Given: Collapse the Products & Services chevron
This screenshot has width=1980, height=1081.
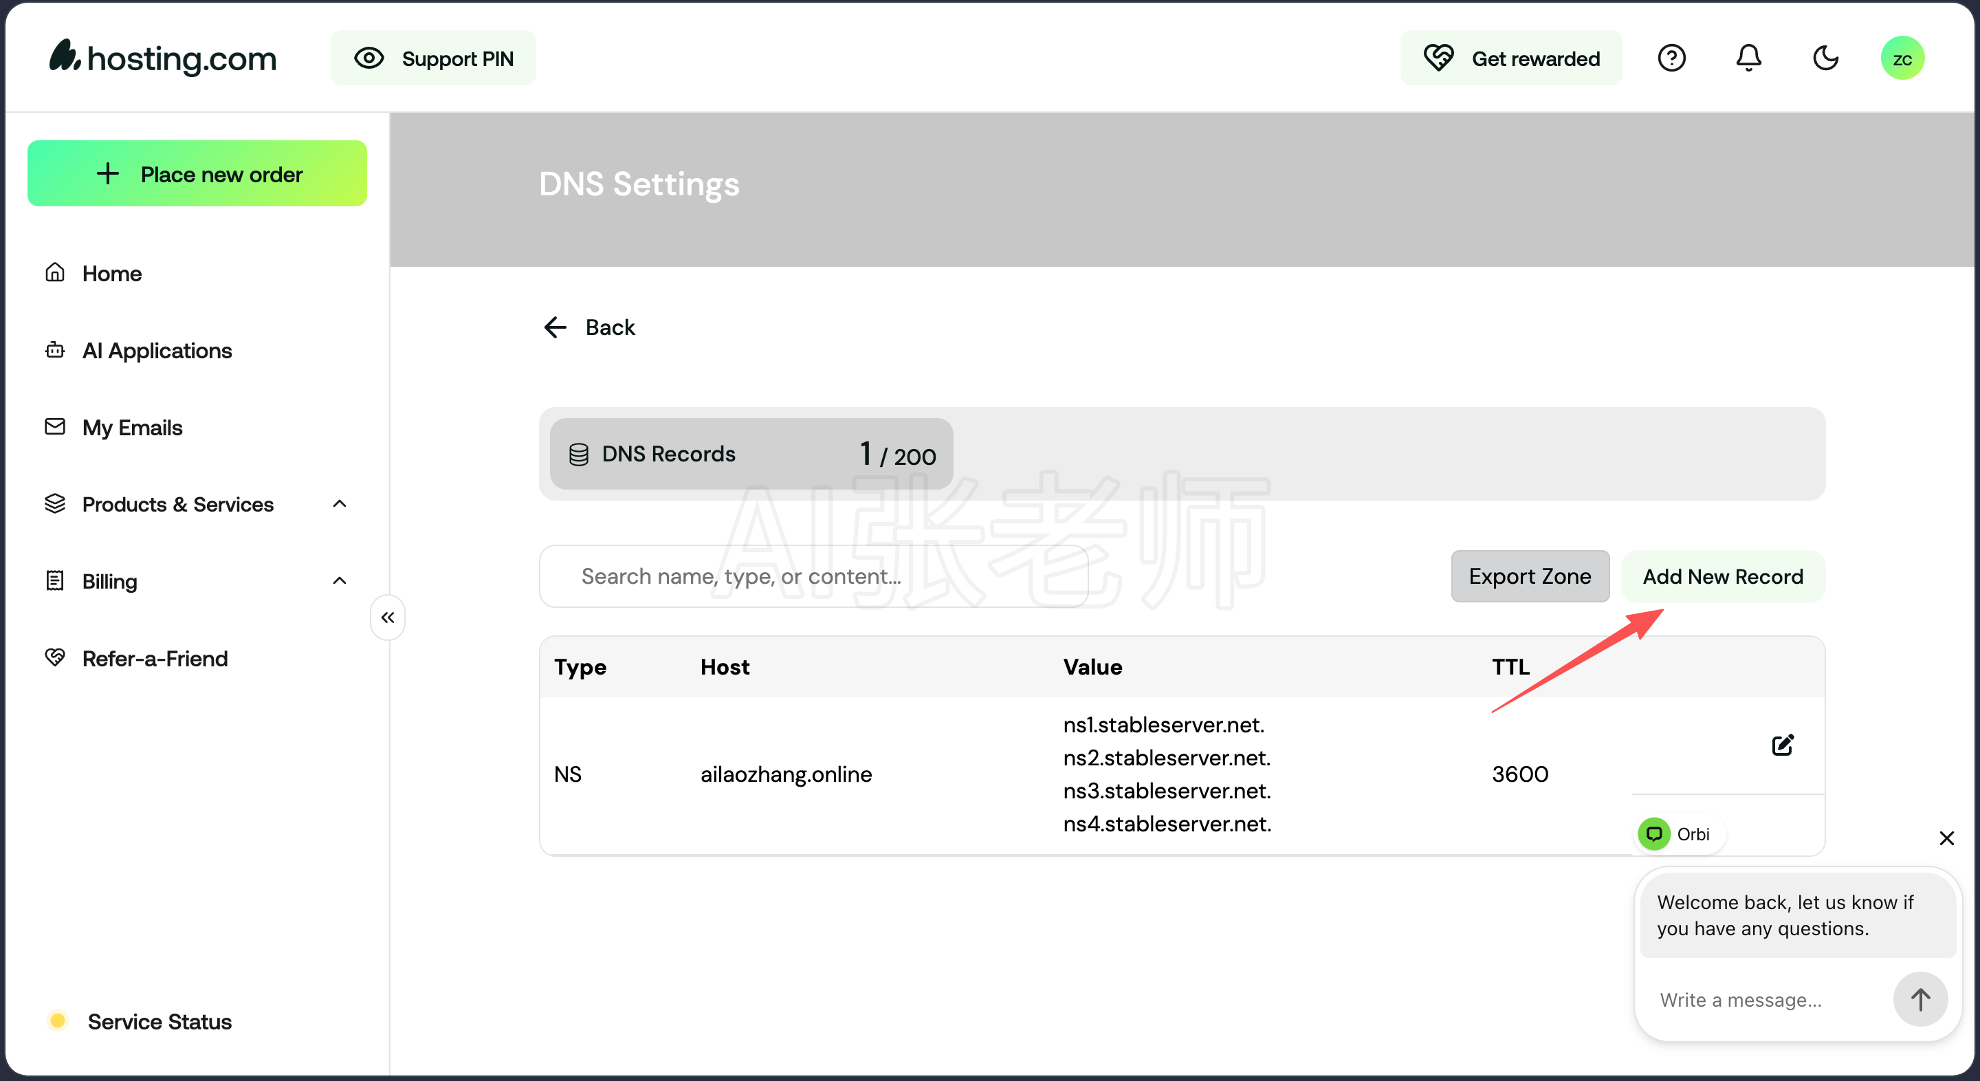Looking at the screenshot, I should point(340,504).
